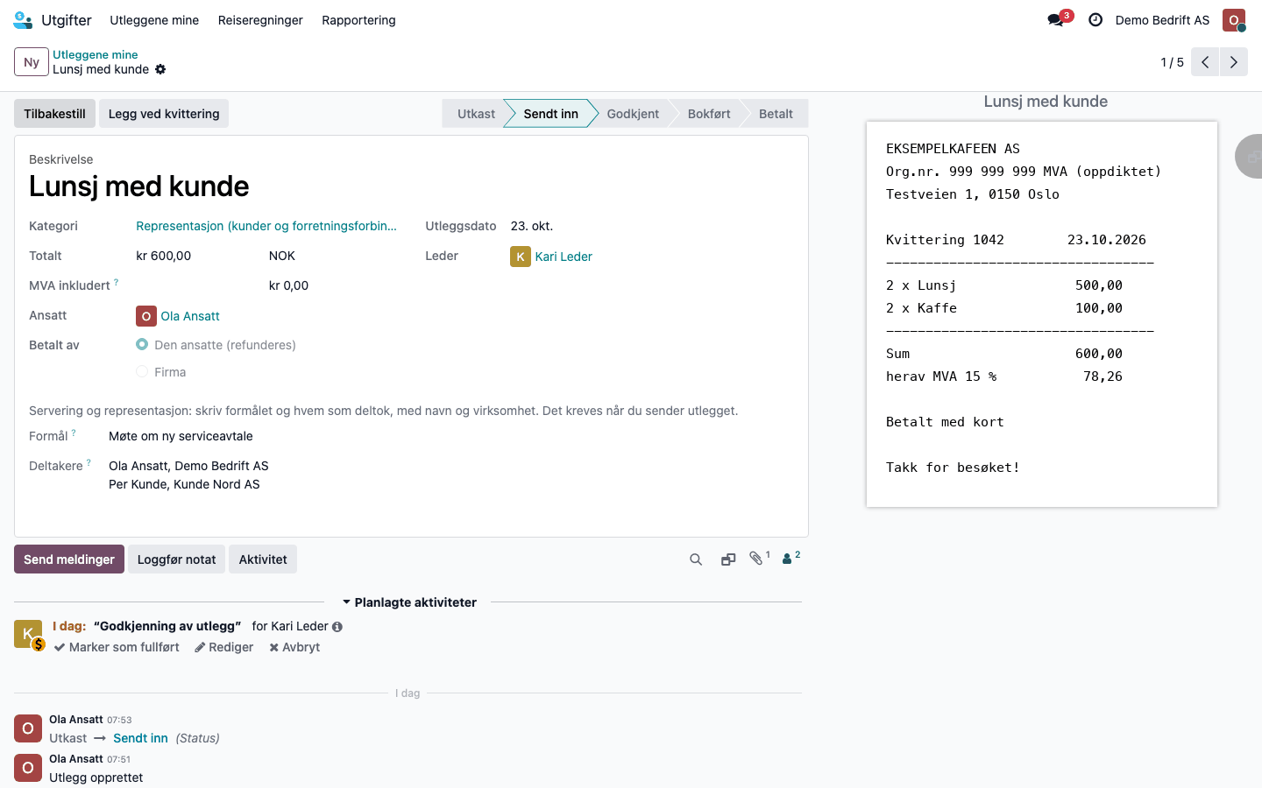Viewport: 1262px width, 788px height.
Task: Open the Rapportering menu
Action: (358, 20)
